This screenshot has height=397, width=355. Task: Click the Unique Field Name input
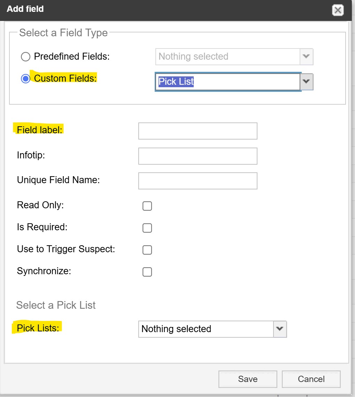198,181
